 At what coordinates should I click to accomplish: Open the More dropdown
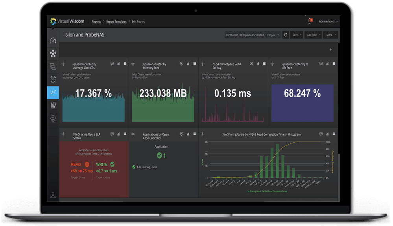[331, 35]
